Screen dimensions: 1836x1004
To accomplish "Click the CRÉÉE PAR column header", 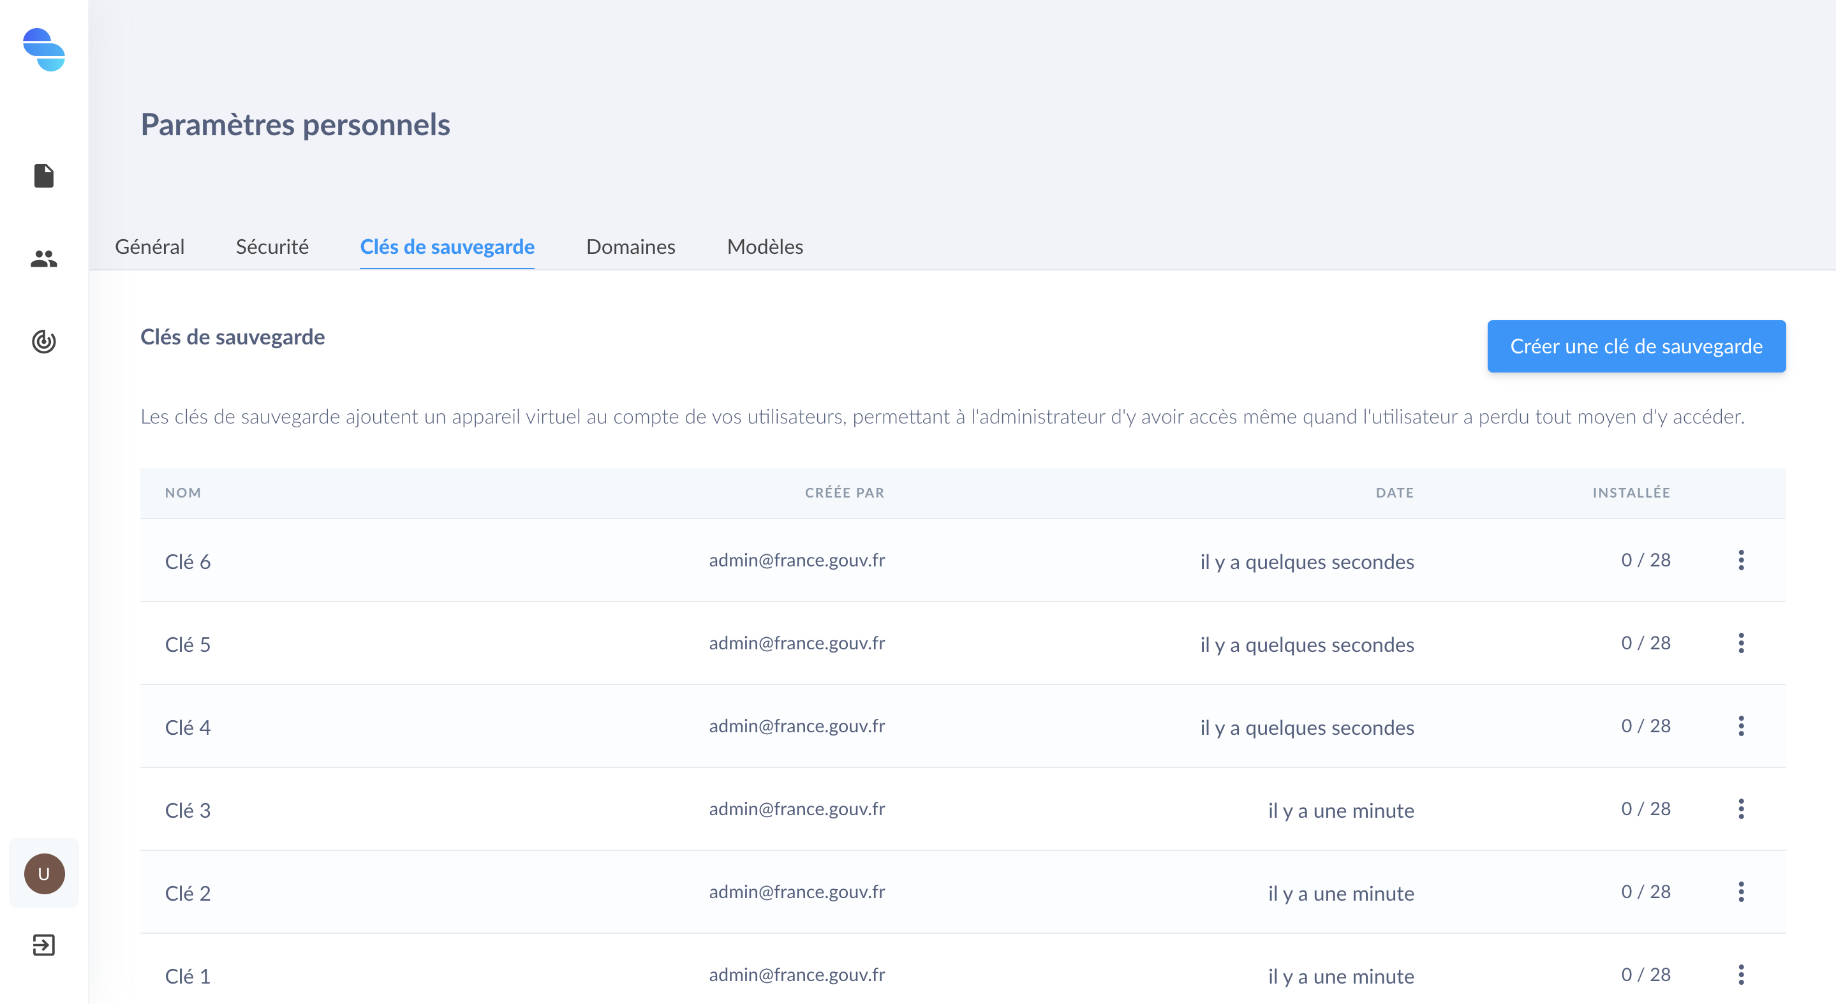I will pos(845,492).
